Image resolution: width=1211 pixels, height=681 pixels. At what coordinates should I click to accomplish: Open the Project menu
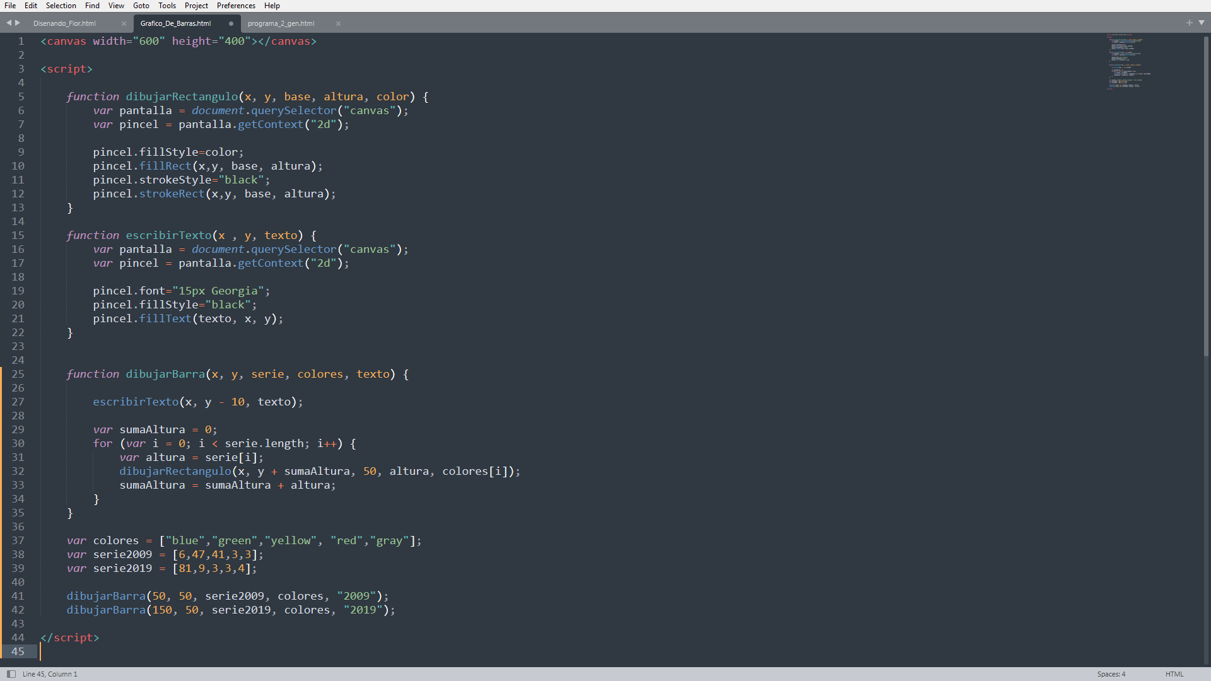pyautogui.click(x=196, y=6)
